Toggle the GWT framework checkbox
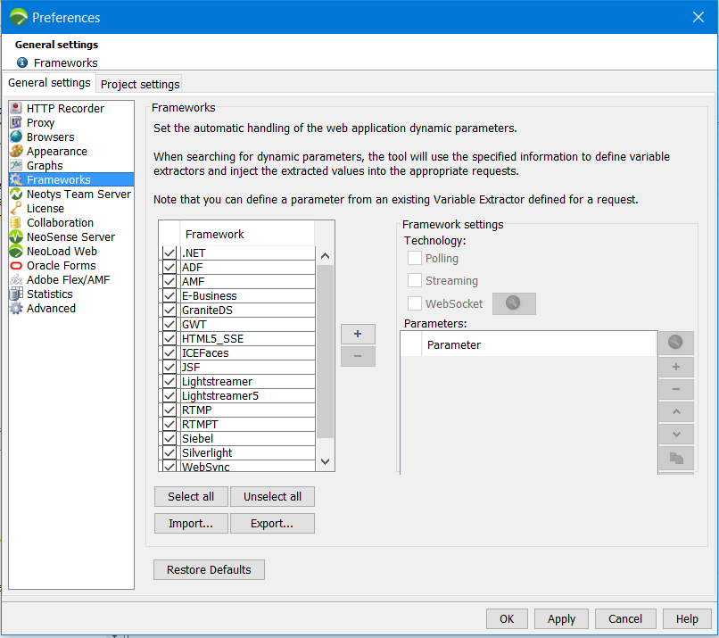This screenshot has width=719, height=638. 169,325
